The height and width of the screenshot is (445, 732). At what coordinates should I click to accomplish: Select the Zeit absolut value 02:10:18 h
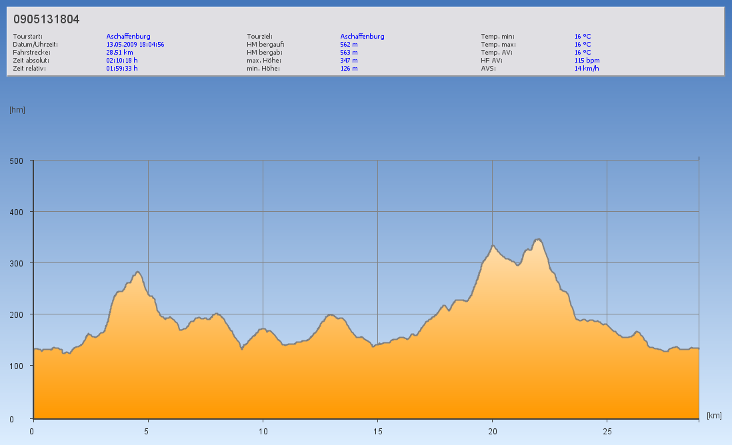pos(122,60)
